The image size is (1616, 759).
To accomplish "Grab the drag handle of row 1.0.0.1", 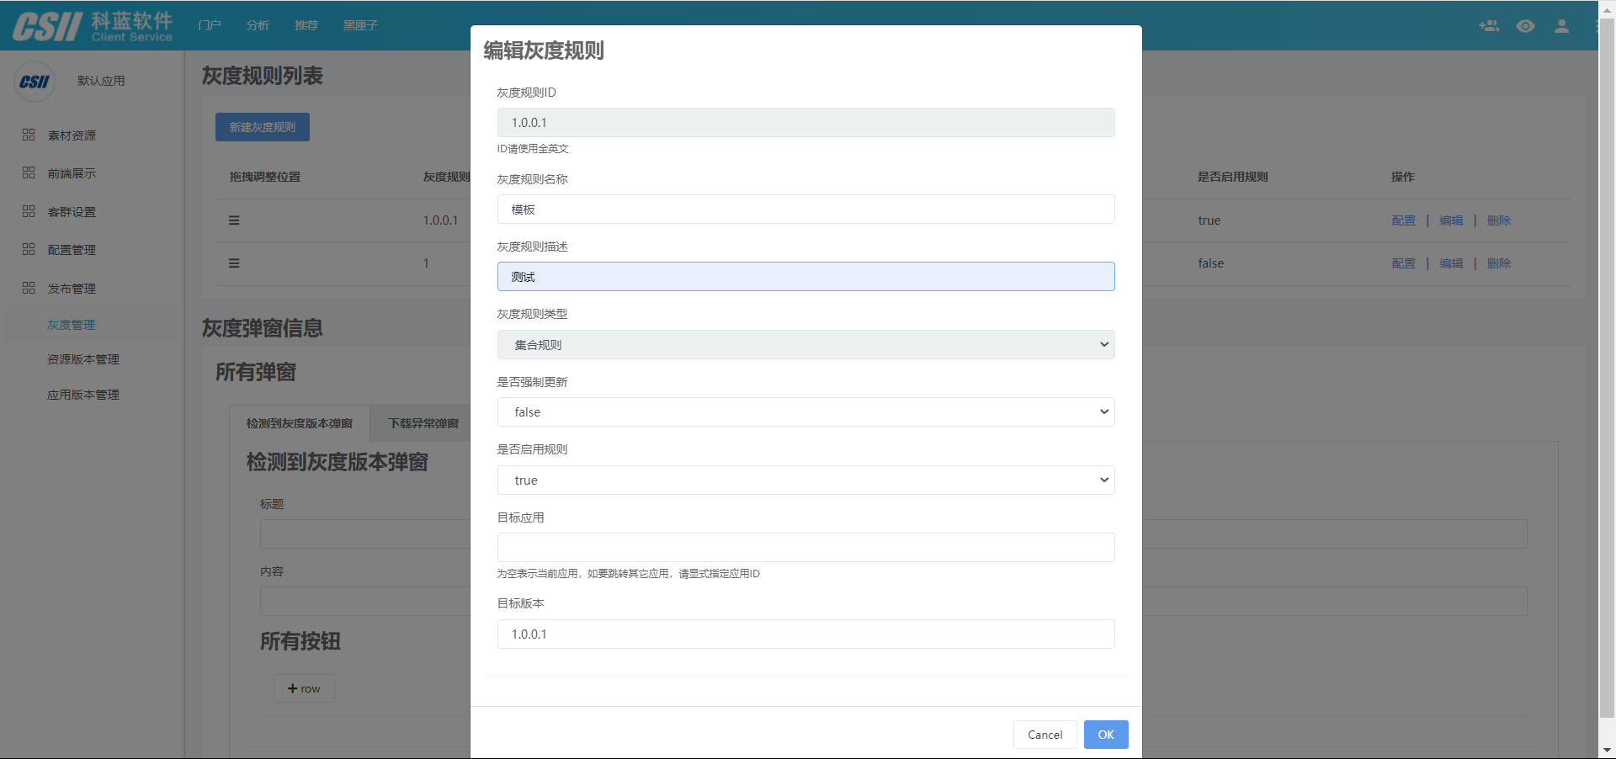I will click(234, 220).
